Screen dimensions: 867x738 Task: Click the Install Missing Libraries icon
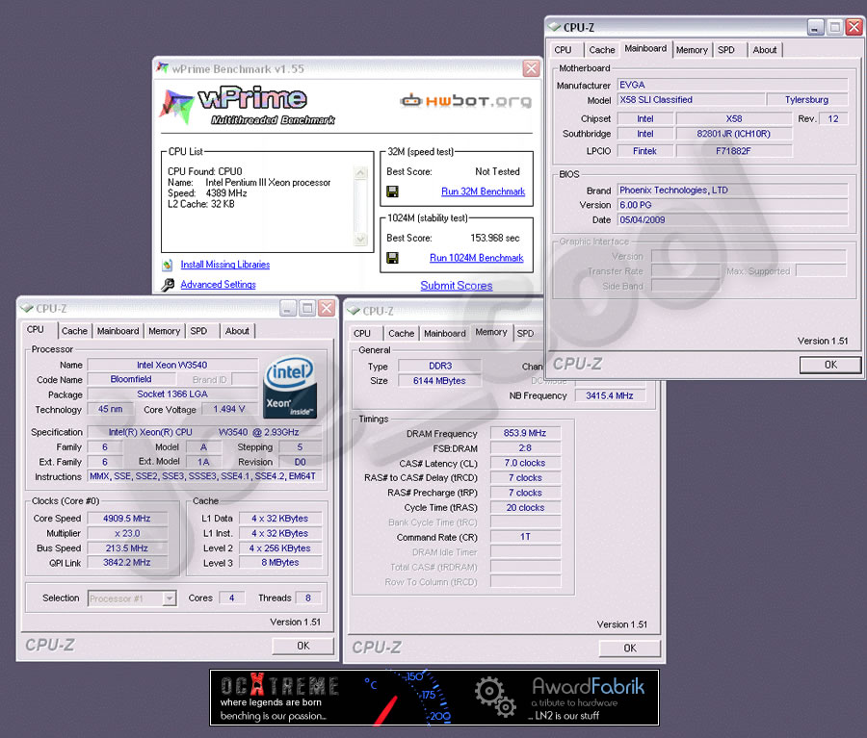pyautogui.click(x=167, y=266)
